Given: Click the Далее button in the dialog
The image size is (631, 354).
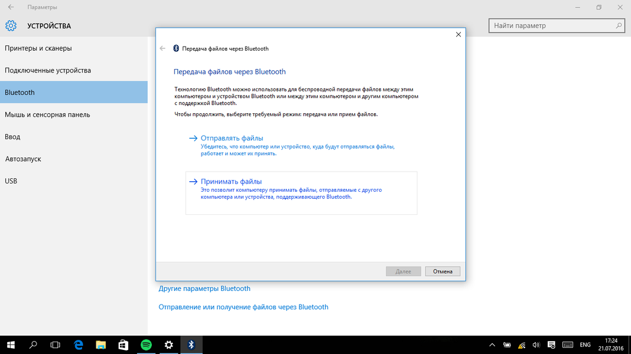Looking at the screenshot, I should (403, 271).
